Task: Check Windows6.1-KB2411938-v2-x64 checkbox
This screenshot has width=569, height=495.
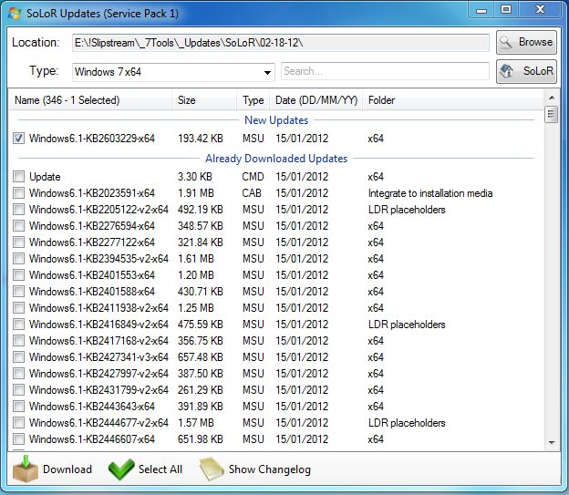Action: pyautogui.click(x=18, y=308)
